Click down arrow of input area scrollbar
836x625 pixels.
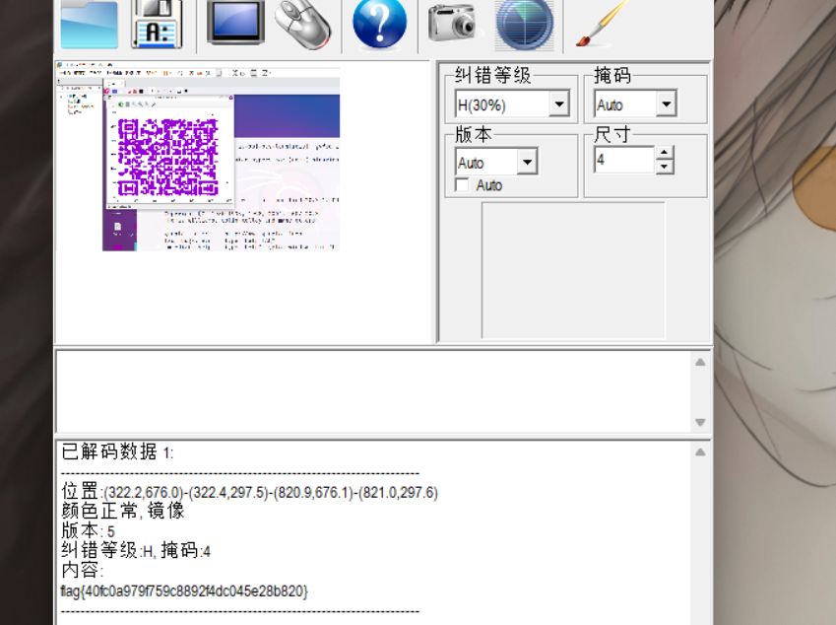[700, 422]
